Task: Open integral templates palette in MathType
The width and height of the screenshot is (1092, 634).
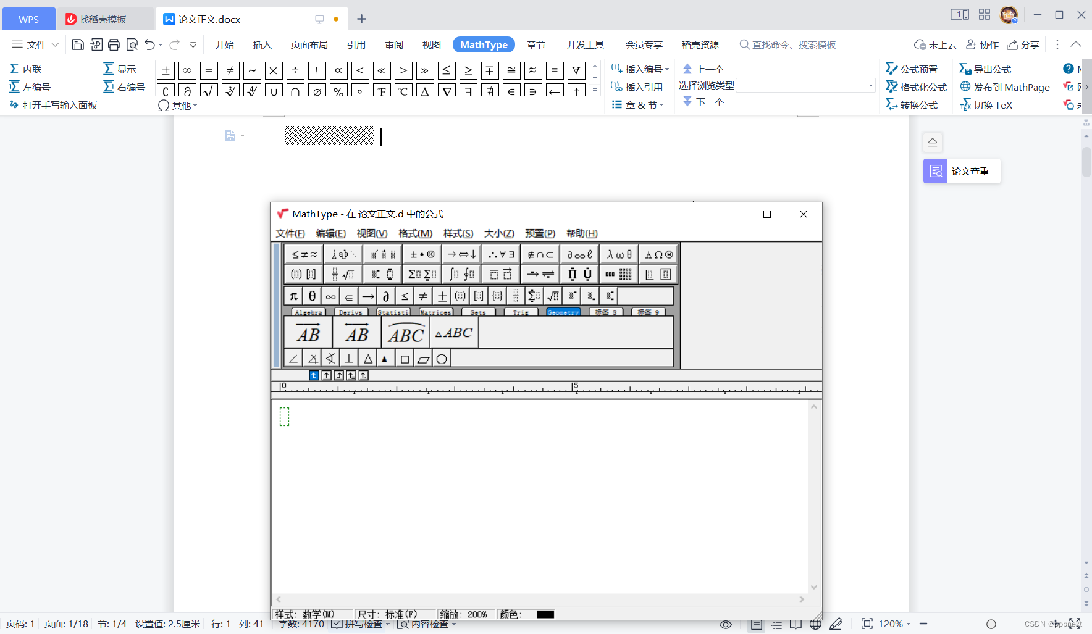Action: 462,274
